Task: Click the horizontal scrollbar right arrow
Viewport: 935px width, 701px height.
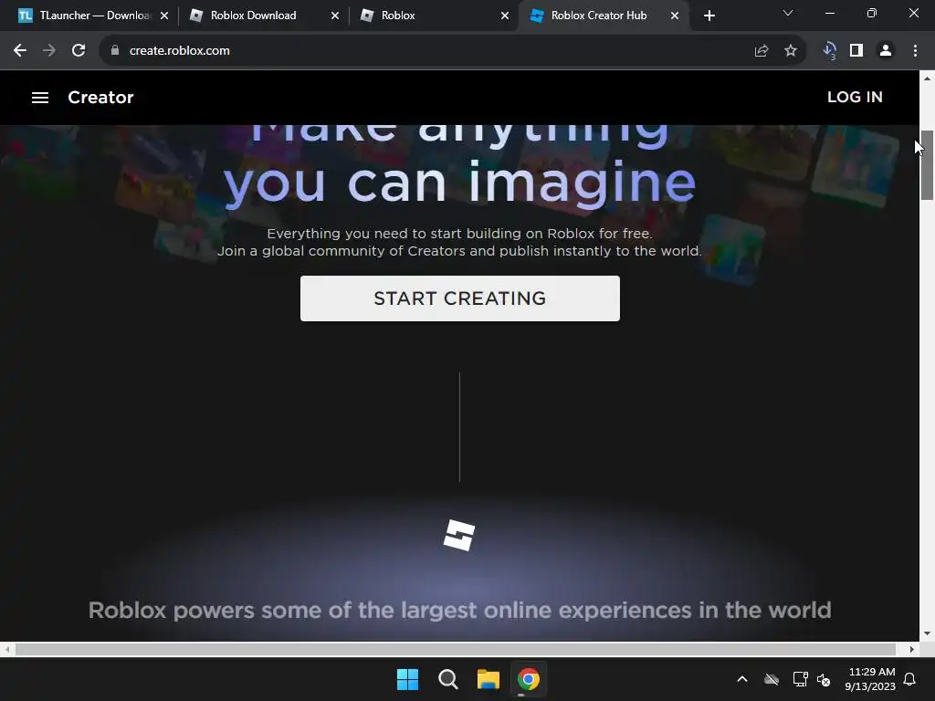Action: pyautogui.click(x=912, y=649)
